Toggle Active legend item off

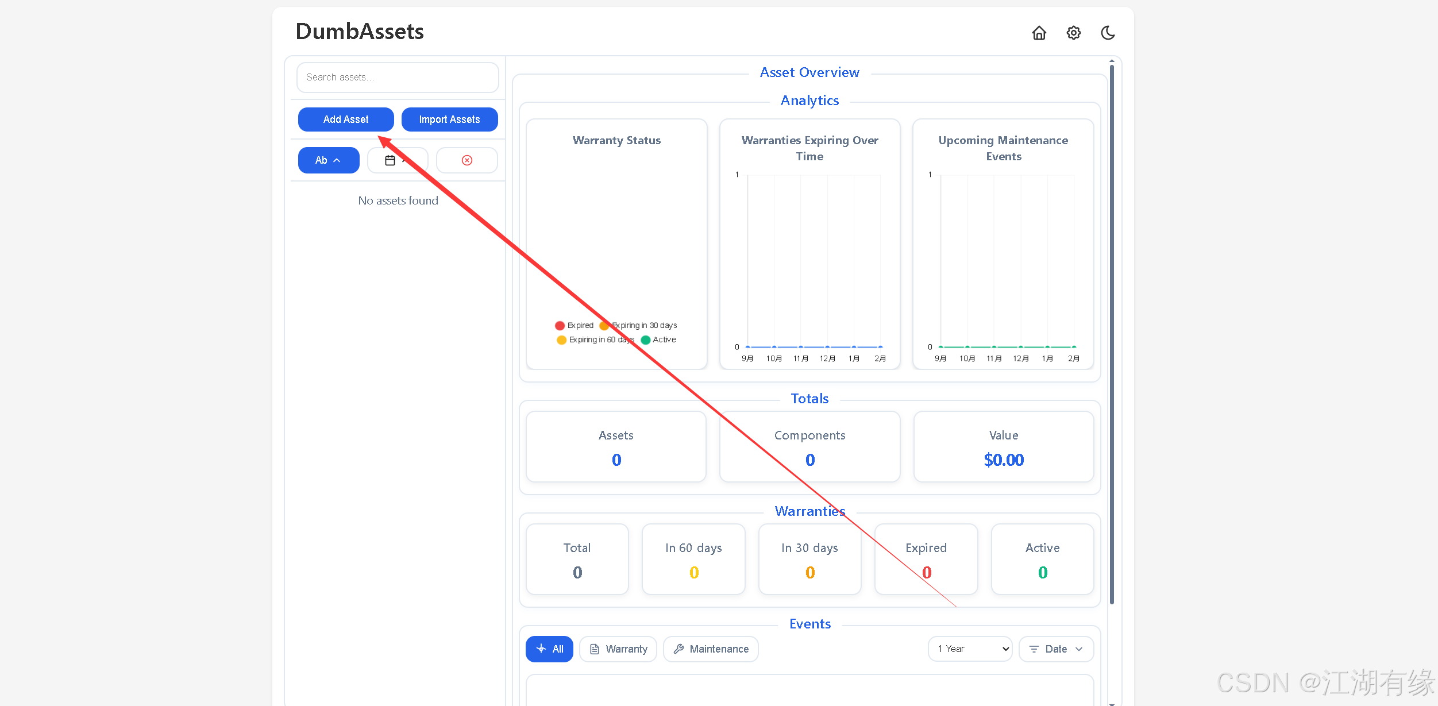pyautogui.click(x=658, y=340)
